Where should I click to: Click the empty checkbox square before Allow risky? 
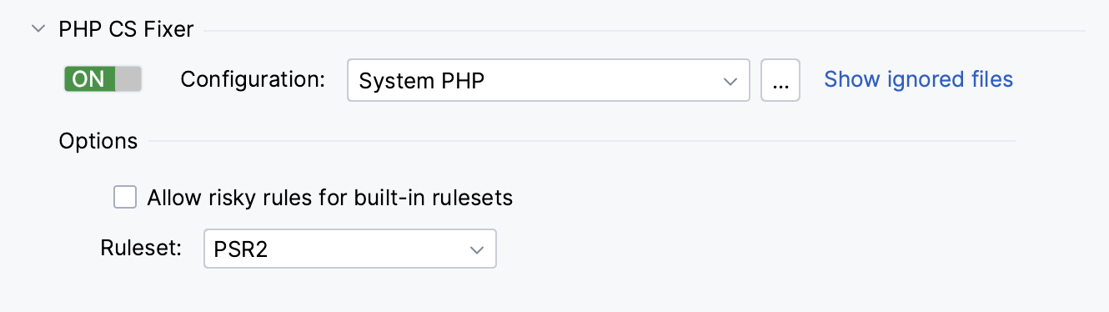pos(125,198)
